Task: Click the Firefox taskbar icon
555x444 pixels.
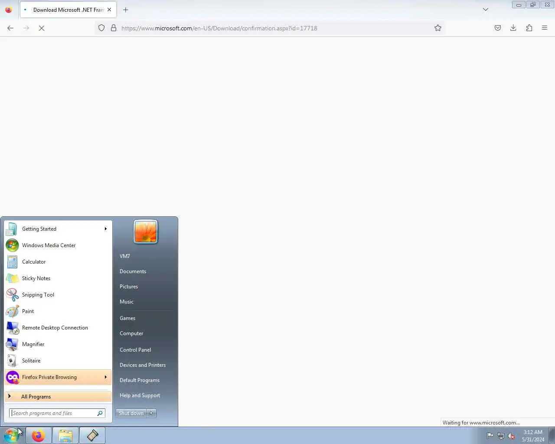Action: [x=38, y=435]
